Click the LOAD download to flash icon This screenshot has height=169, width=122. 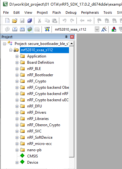tap(47, 29)
